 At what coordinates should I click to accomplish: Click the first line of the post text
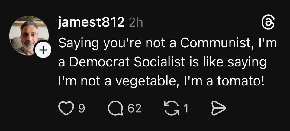167,44
